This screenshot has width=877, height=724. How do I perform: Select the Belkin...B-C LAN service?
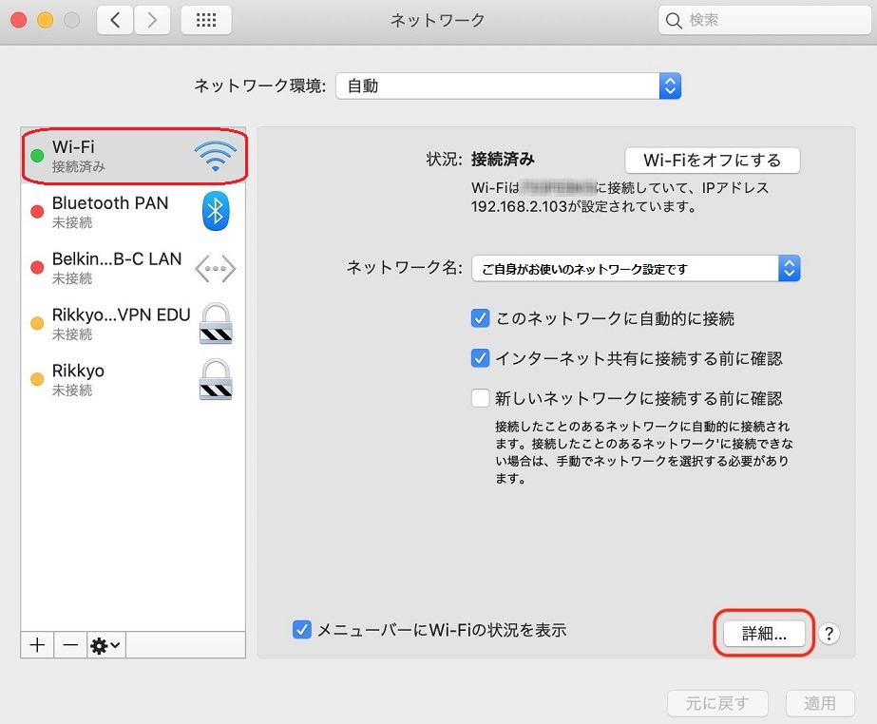133,267
